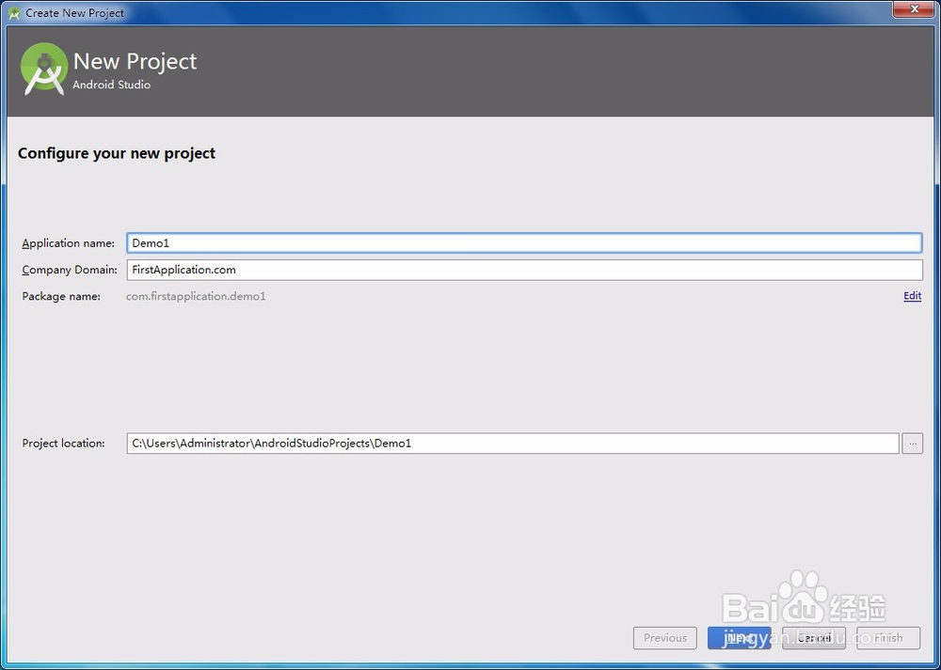The width and height of the screenshot is (941, 670).
Task: Go back with the Previous button
Action: pos(665,638)
